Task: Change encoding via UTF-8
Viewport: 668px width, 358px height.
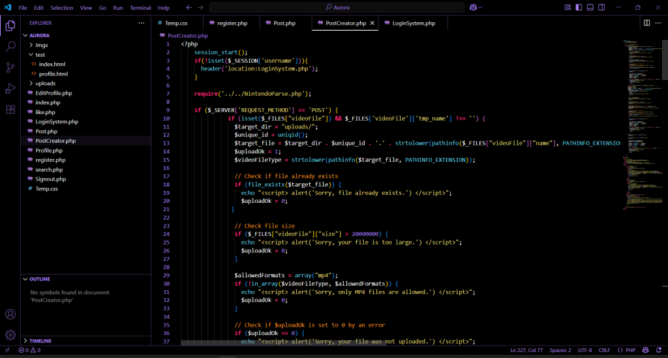Action: coord(585,350)
